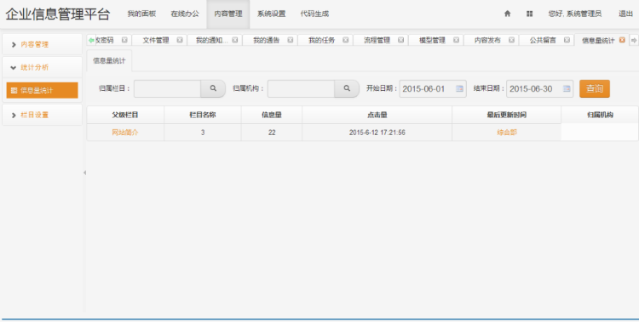Open the grid layout switch icon
This screenshot has width=639, height=322.
529,14
